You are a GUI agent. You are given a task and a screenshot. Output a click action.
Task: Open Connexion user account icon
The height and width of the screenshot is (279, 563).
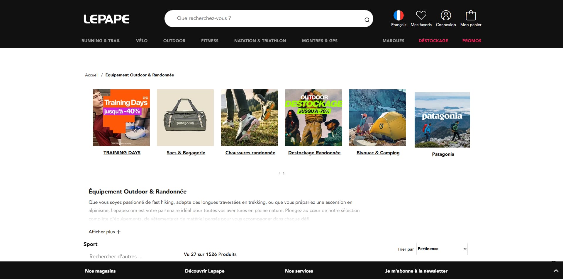(x=446, y=15)
